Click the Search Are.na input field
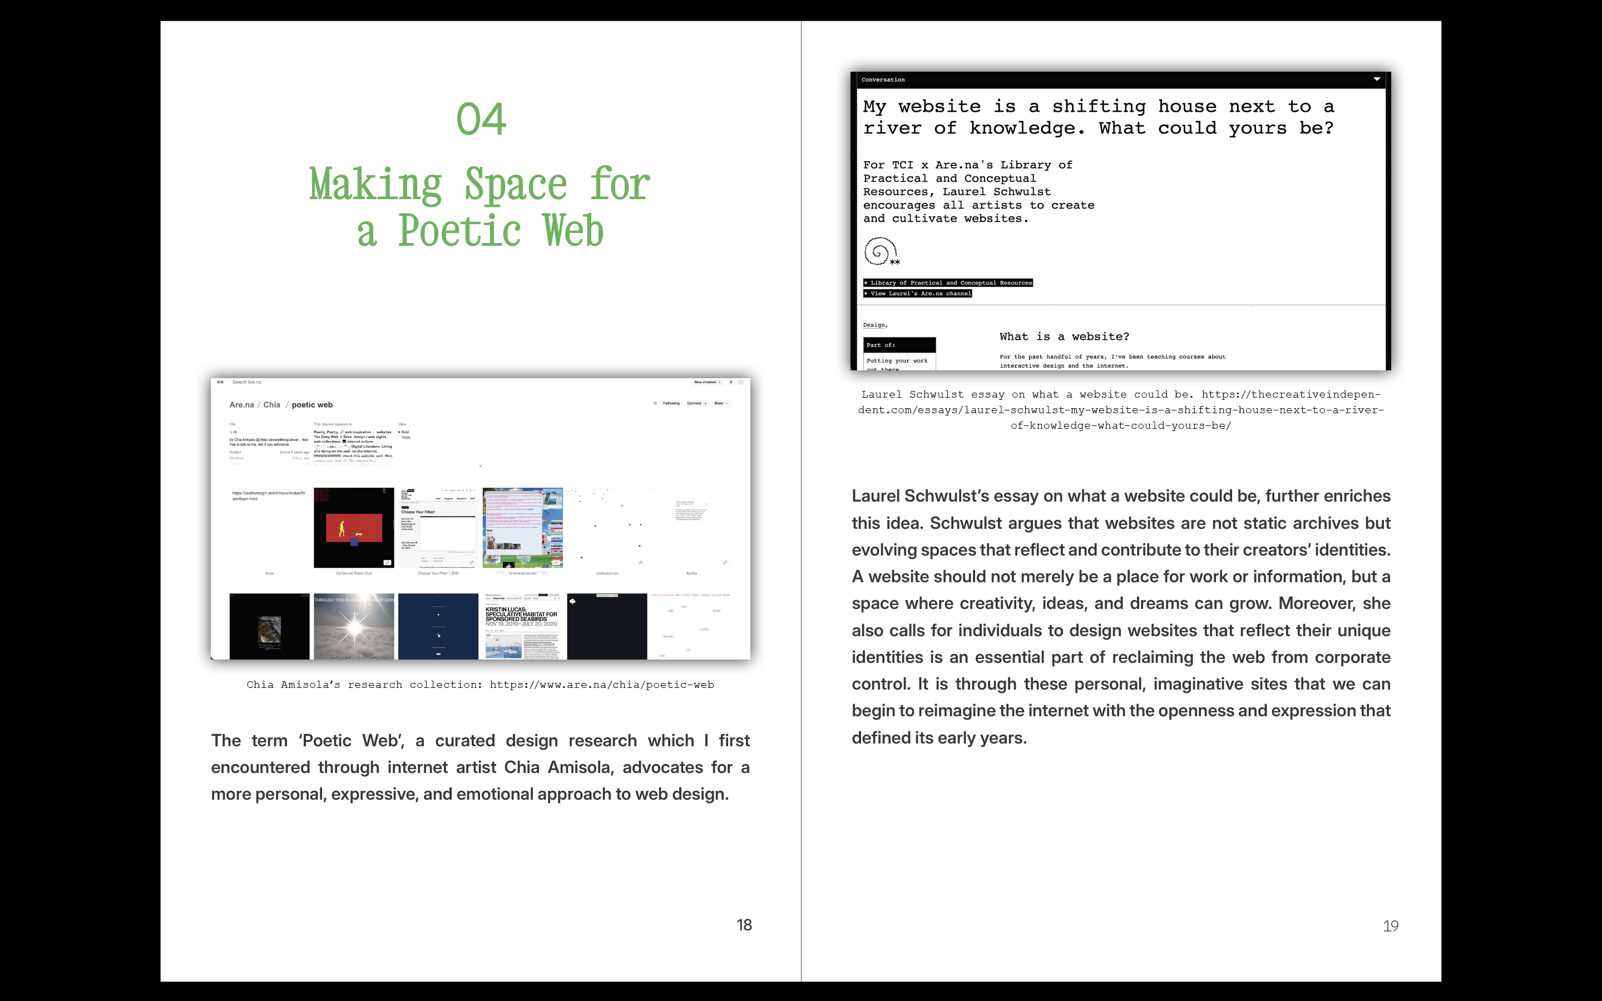Screen dimensions: 1602x1001 coord(247,382)
